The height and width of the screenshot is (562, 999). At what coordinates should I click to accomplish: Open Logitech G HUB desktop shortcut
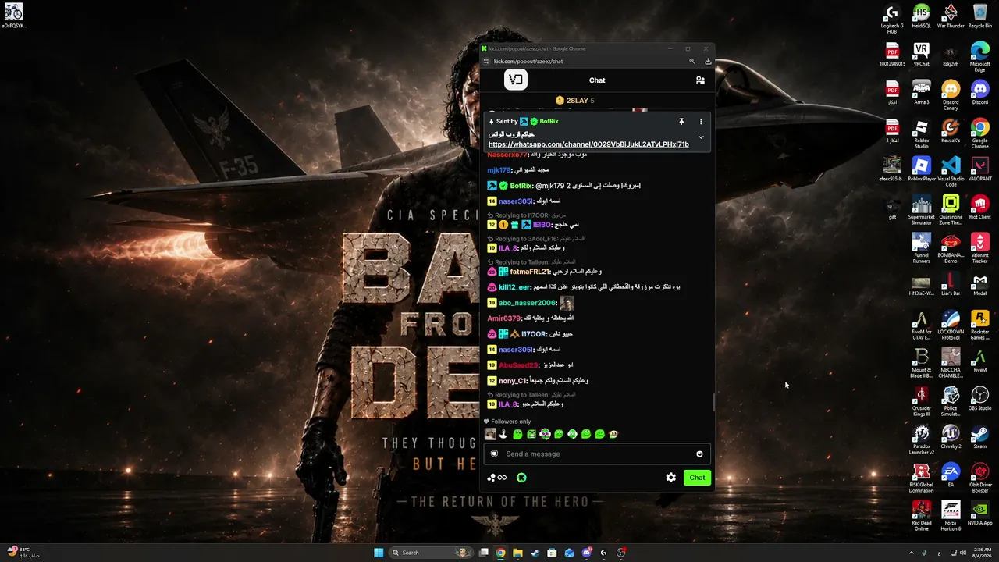pyautogui.click(x=892, y=19)
